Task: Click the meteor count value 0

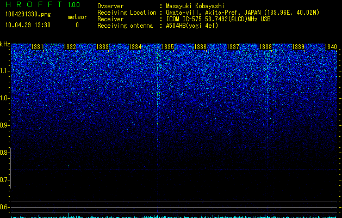Action: [77, 25]
